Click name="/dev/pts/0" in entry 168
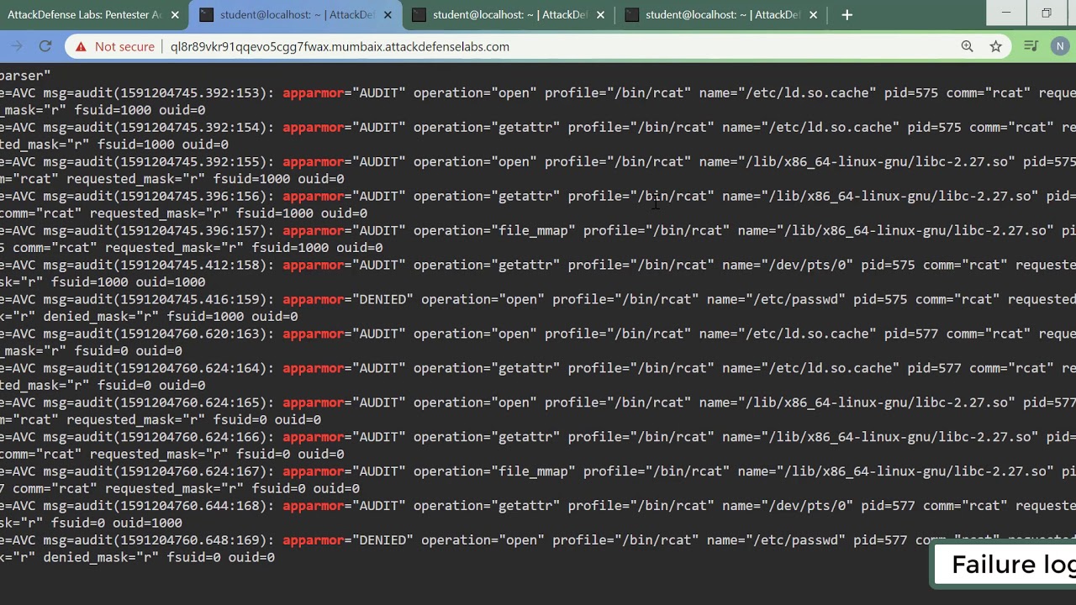1076x605 pixels. [x=787, y=506]
